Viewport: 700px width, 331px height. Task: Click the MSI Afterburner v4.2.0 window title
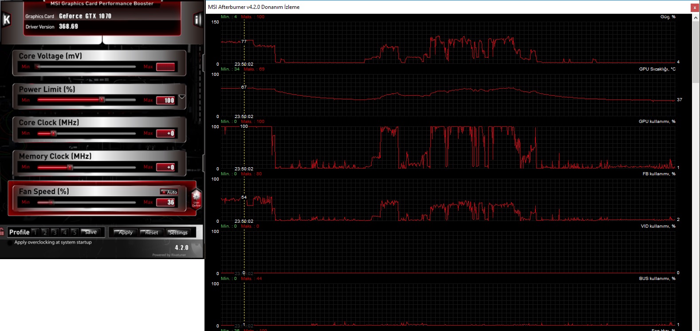pyautogui.click(x=254, y=7)
